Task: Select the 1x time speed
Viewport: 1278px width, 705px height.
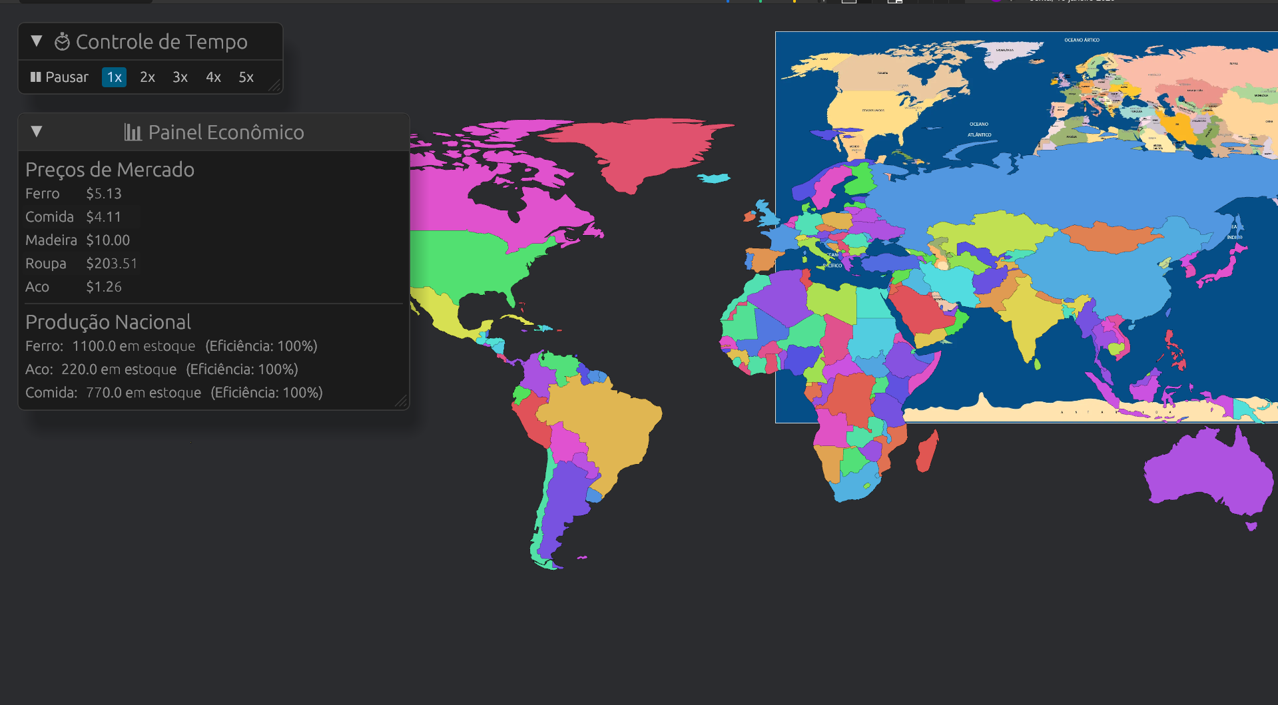Action: click(115, 77)
